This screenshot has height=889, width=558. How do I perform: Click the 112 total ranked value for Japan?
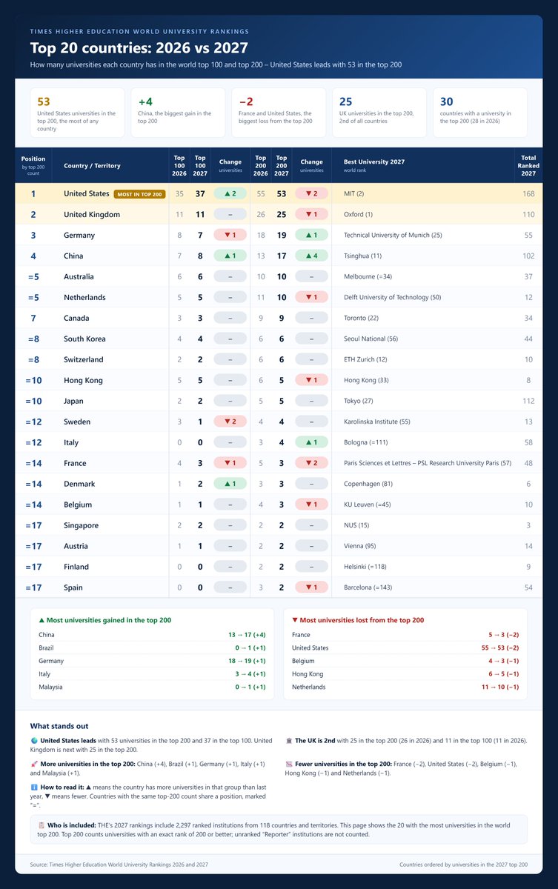[x=528, y=401]
